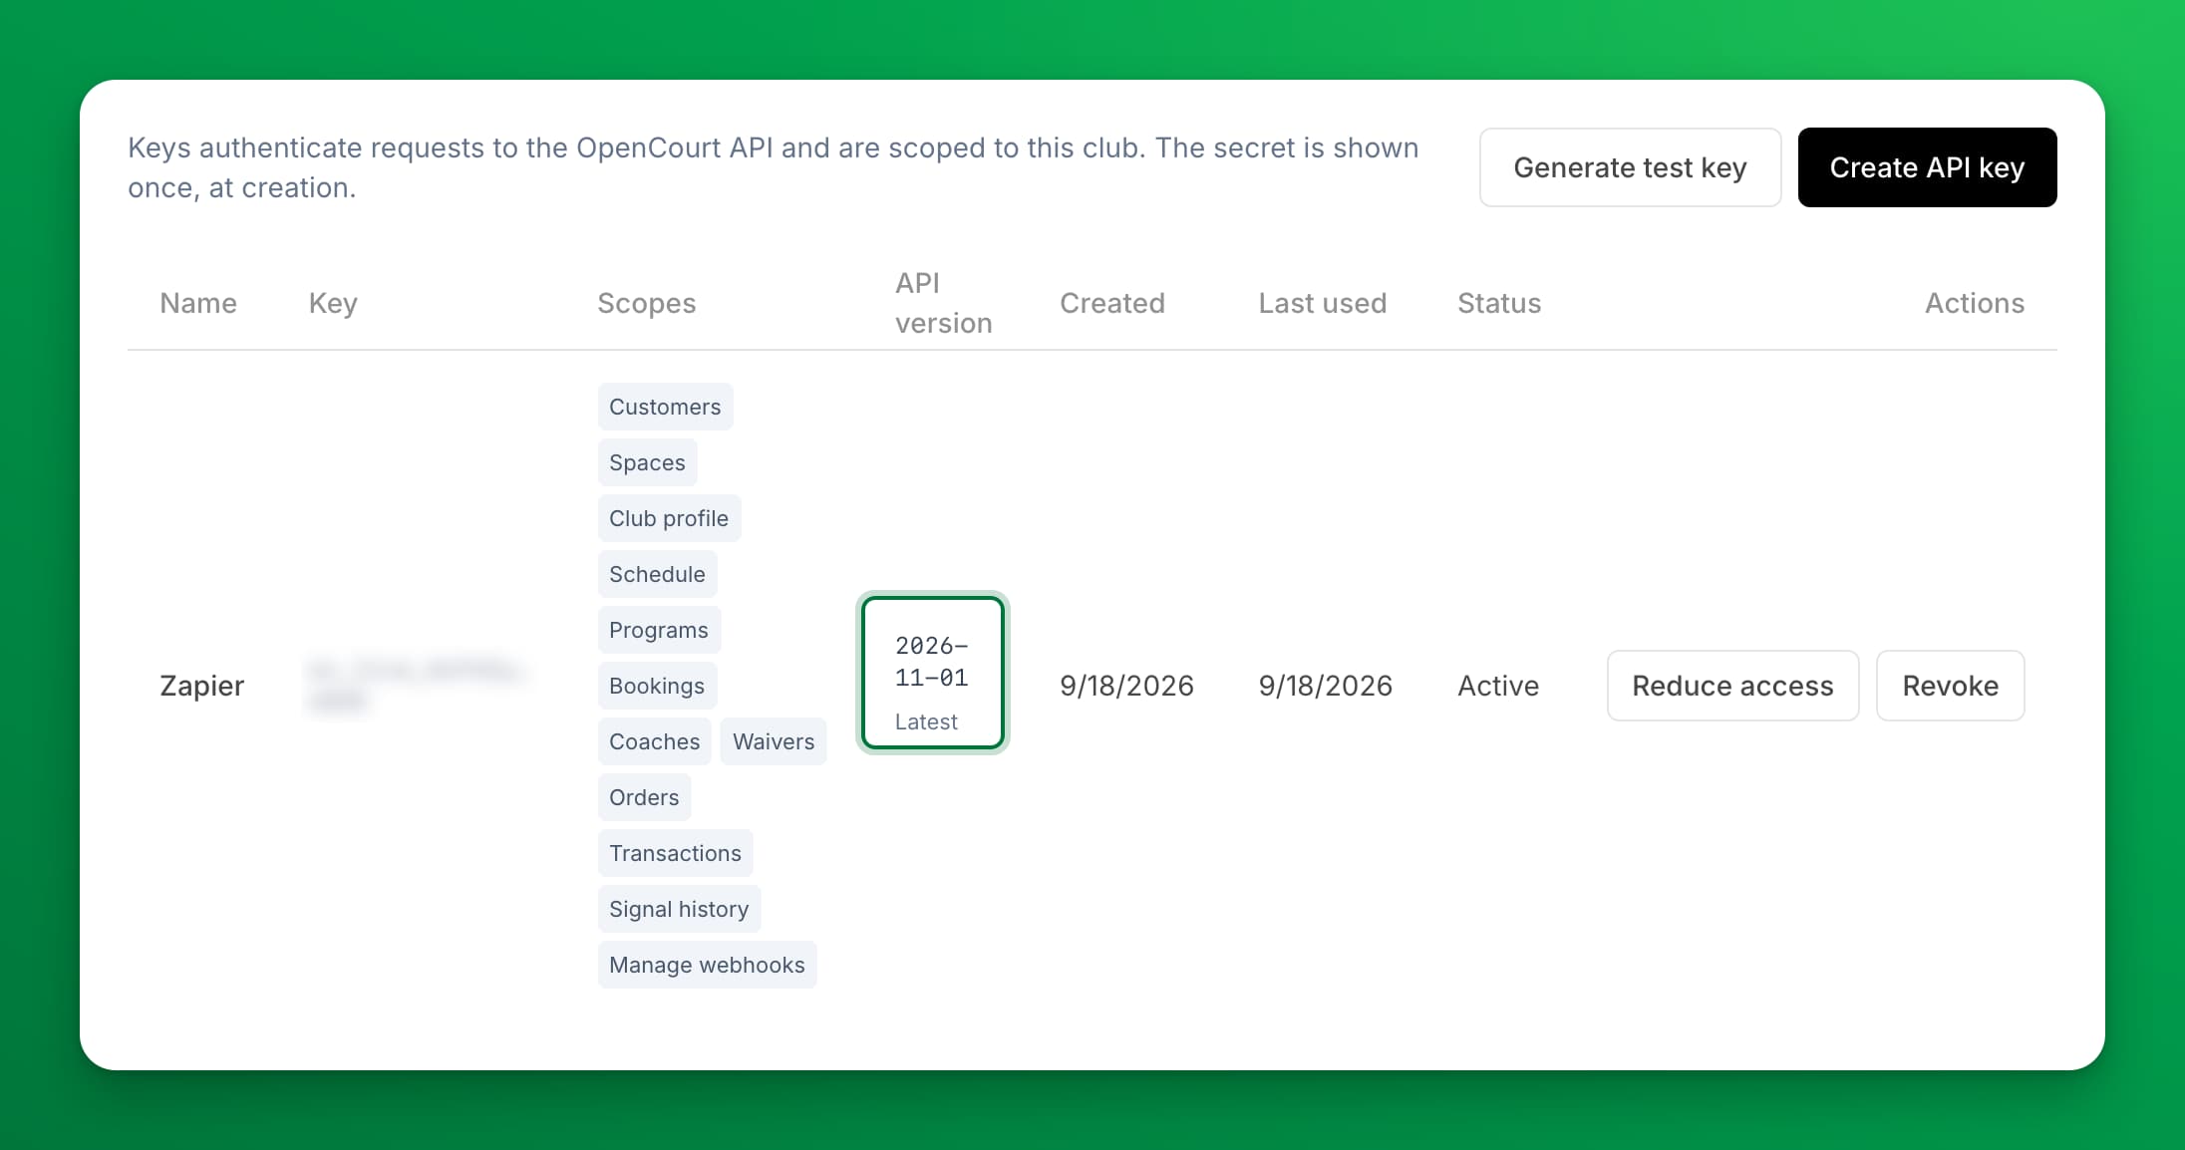Click the API version column header
This screenshot has width=2185, height=1150.
[943, 303]
